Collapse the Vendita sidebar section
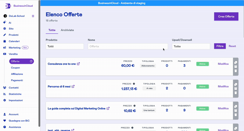This screenshot has height=131, width=244. (x=13, y=54)
